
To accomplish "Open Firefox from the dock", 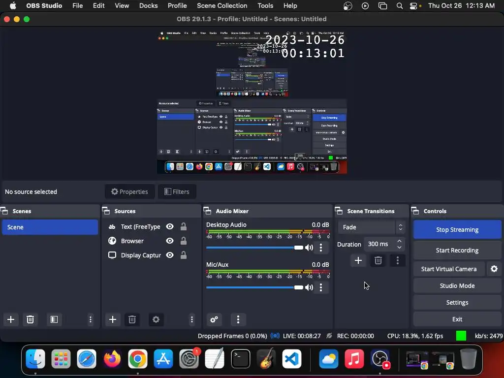I will click(112, 358).
